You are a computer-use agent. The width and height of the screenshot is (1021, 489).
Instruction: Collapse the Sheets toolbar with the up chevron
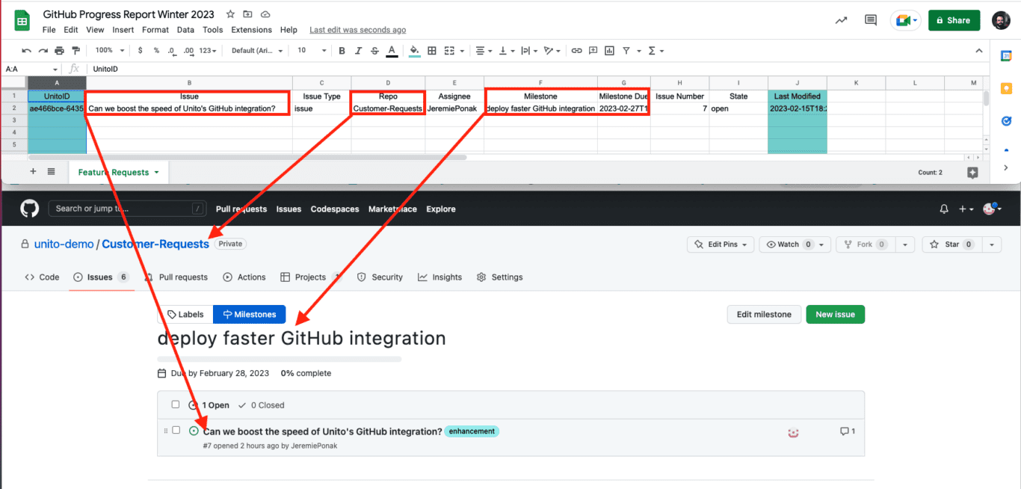pos(979,51)
